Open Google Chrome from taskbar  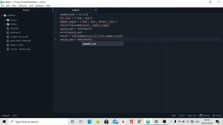[x=140, y=122]
